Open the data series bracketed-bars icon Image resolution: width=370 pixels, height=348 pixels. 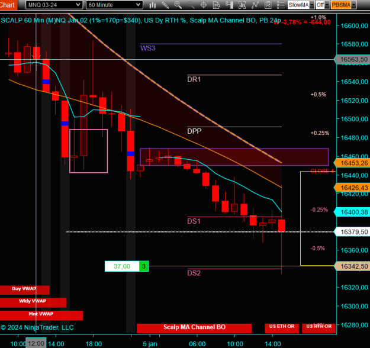tap(242, 5)
